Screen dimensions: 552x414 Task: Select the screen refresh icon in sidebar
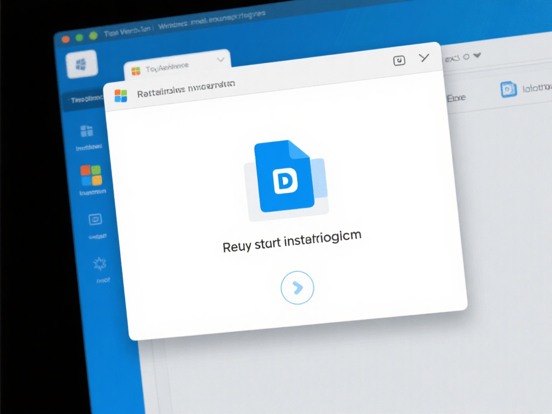[95, 219]
